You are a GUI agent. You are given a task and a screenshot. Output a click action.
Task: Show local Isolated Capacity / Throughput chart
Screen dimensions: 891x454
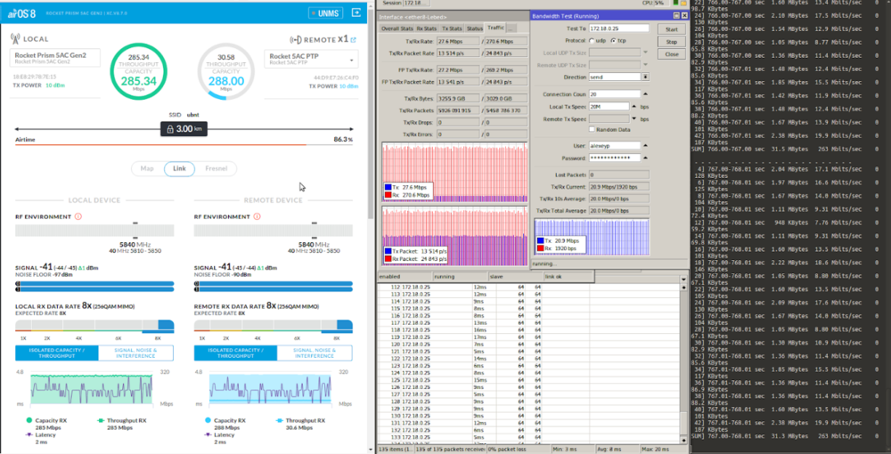click(x=57, y=353)
